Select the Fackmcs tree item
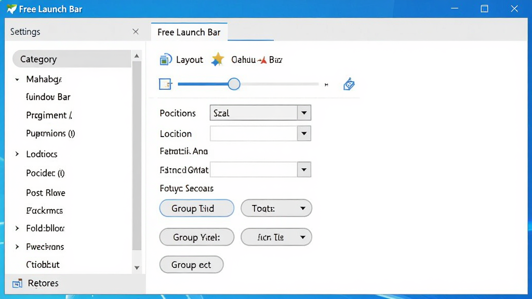Screen dimensions: 532x299 coord(45,211)
